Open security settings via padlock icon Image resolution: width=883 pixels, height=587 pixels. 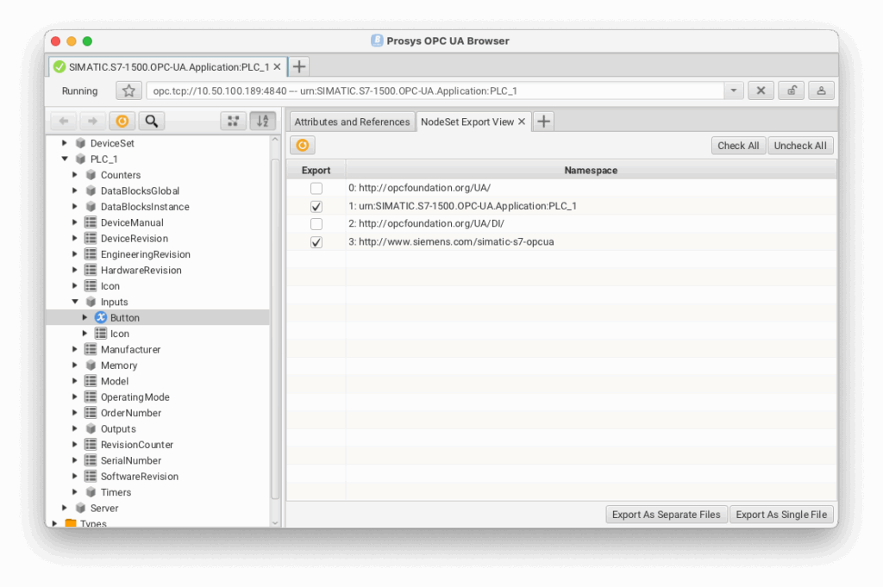tap(791, 91)
